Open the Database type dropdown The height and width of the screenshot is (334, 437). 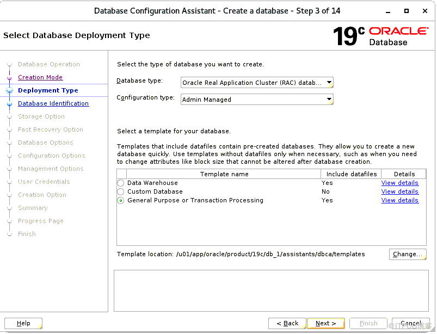pyautogui.click(x=257, y=83)
